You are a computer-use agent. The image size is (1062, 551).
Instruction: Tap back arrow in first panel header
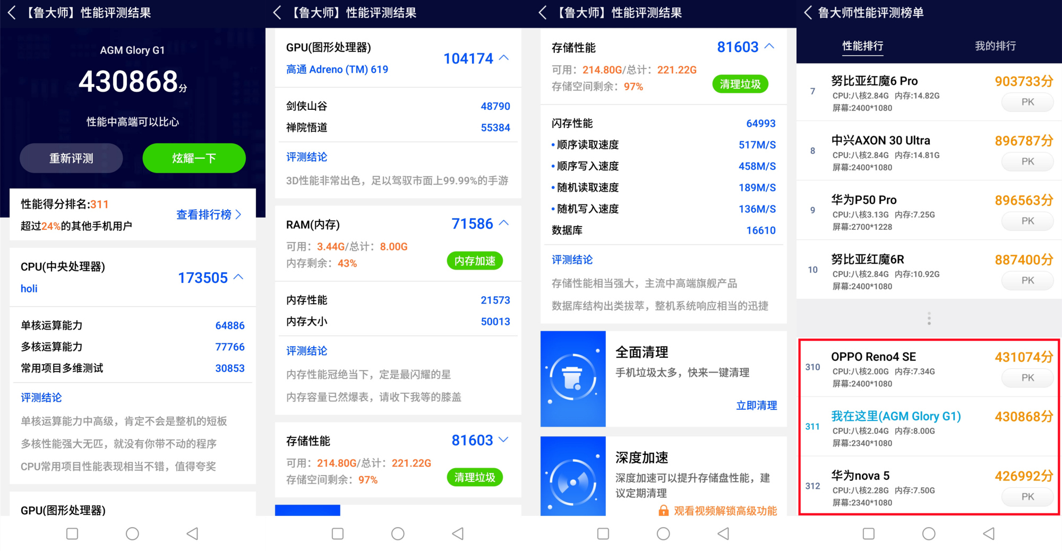12,13
